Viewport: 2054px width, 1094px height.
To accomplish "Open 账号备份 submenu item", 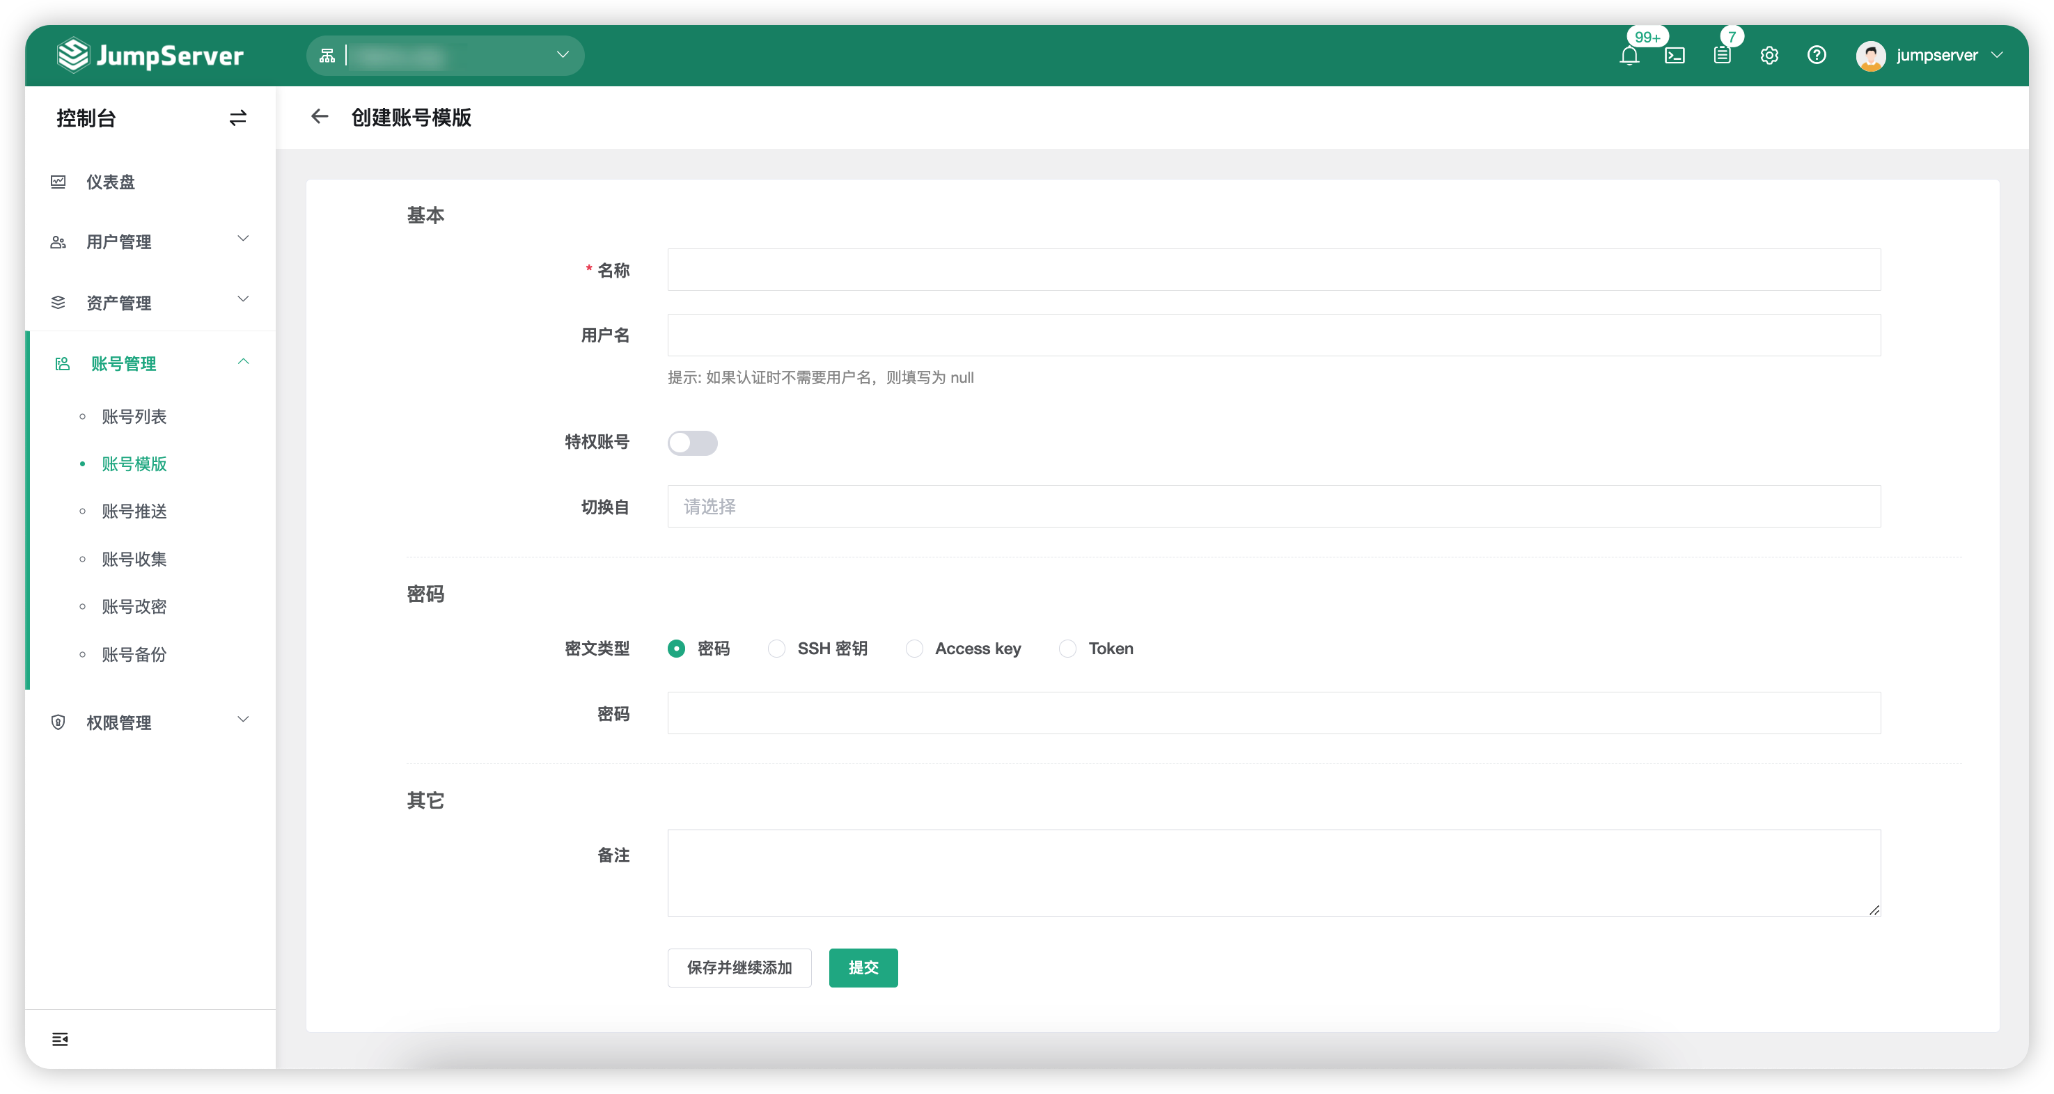I will tap(134, 654).
